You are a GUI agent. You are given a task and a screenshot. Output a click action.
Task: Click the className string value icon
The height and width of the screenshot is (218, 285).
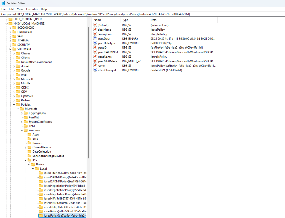pos(95,30)
